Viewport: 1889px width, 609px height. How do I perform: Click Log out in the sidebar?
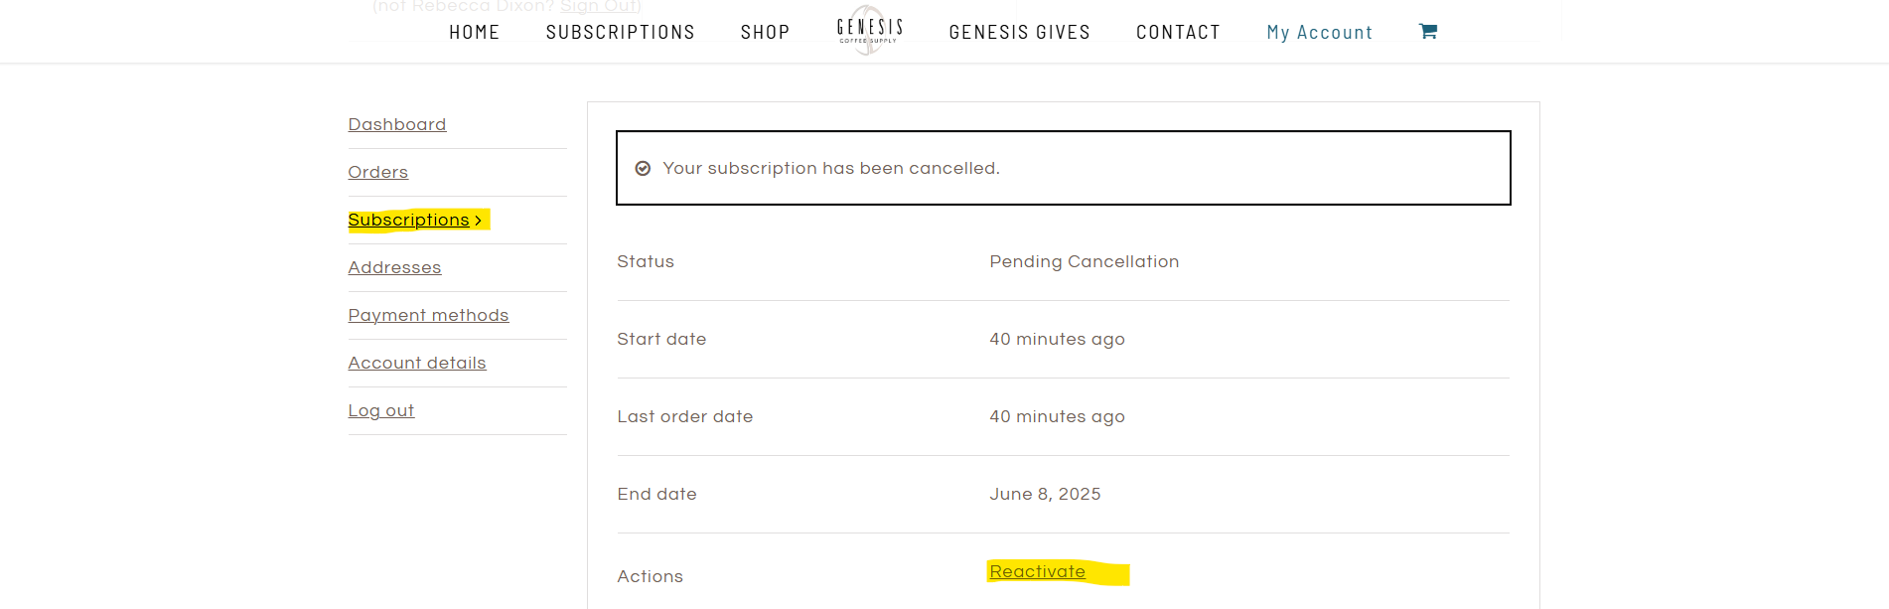point(381,410)
